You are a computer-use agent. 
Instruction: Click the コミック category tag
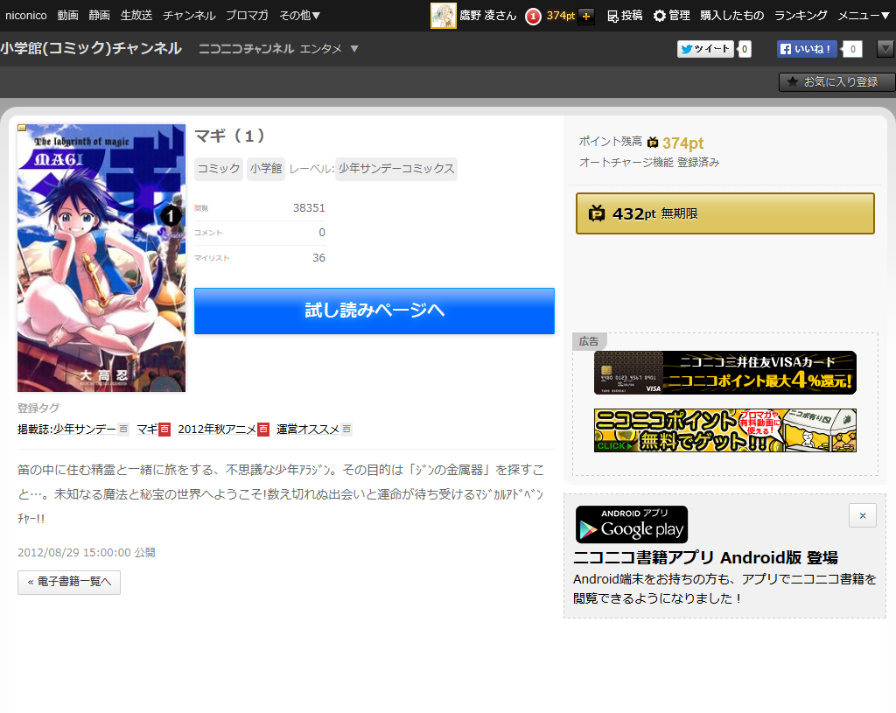218,169
